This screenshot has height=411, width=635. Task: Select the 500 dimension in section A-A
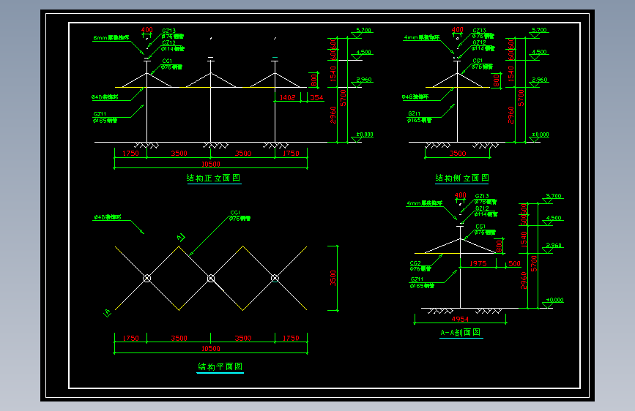514,263
